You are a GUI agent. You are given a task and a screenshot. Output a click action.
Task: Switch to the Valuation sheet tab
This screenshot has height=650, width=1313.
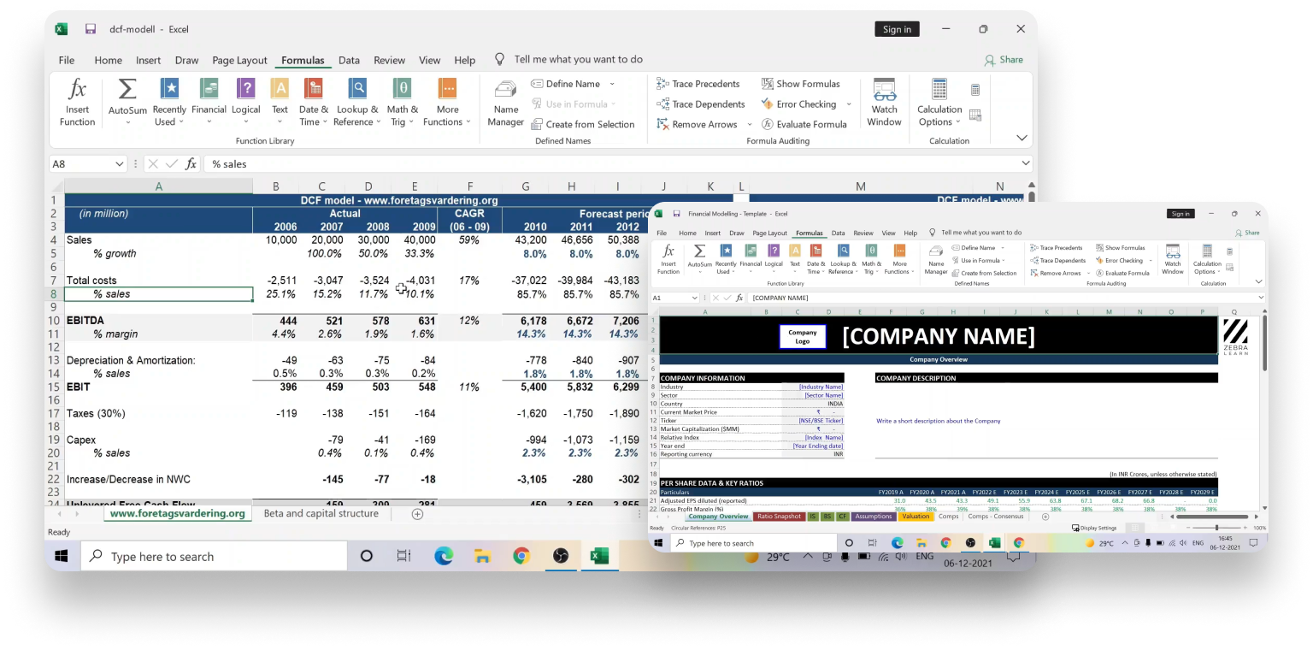(x=914, y=517)
